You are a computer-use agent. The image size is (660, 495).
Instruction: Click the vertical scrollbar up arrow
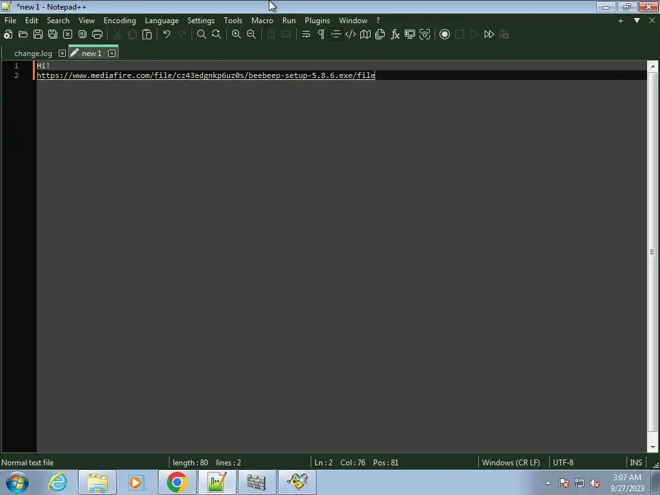click(652, 66)
